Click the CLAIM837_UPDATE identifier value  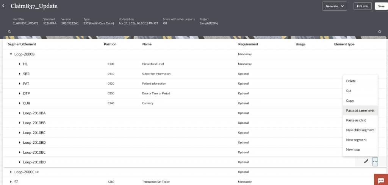[x=25, y=23]
